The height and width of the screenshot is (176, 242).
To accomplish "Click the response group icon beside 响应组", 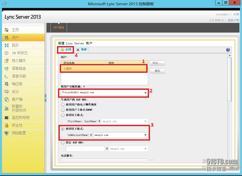I will [x=6, y=84].
